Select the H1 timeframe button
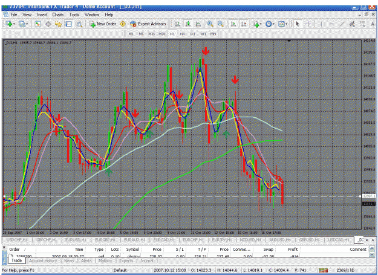Screen dimensions: 378x275 click(172, 34)
